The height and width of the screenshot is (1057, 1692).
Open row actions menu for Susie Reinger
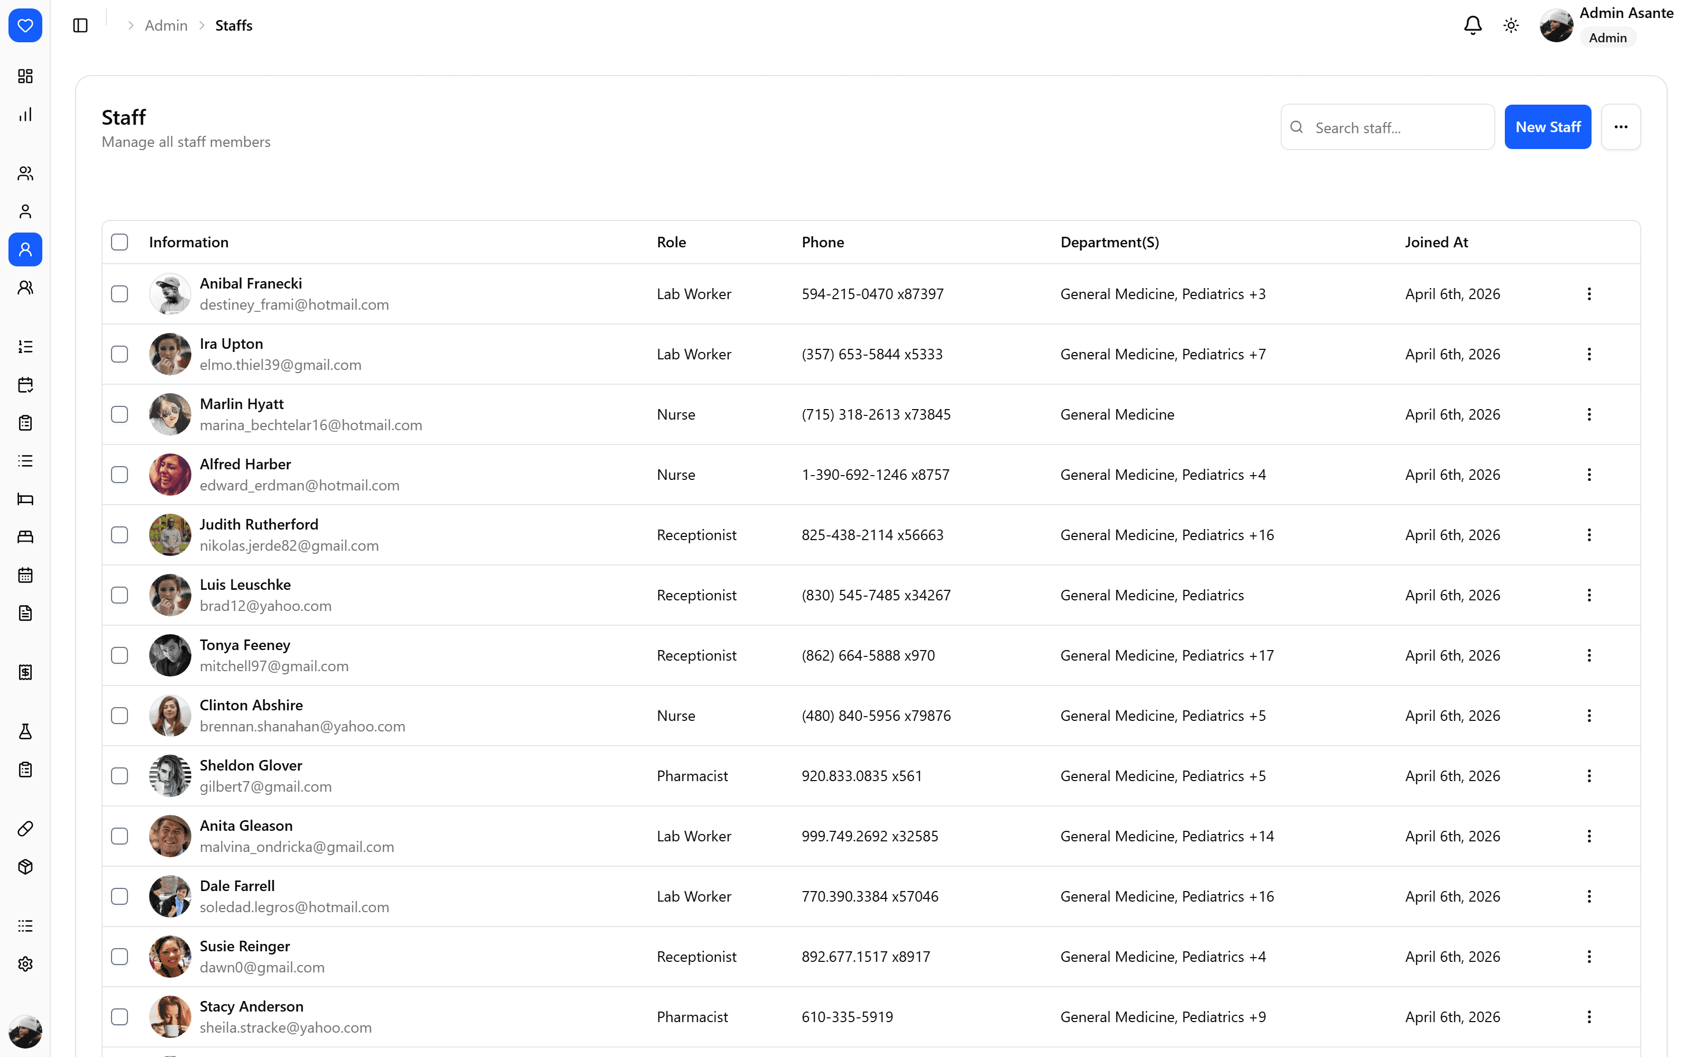tap(1588, 957)
